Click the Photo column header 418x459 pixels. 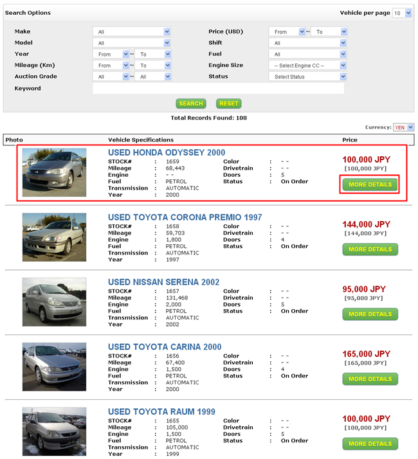(14, 140)
